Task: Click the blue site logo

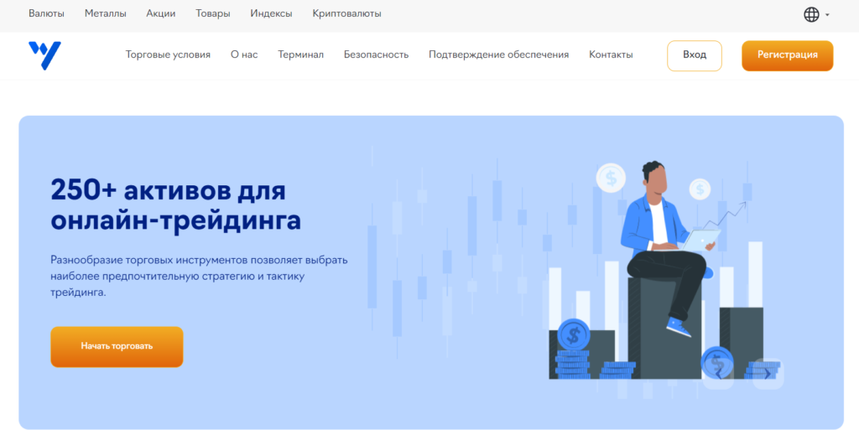Action: 45,55
